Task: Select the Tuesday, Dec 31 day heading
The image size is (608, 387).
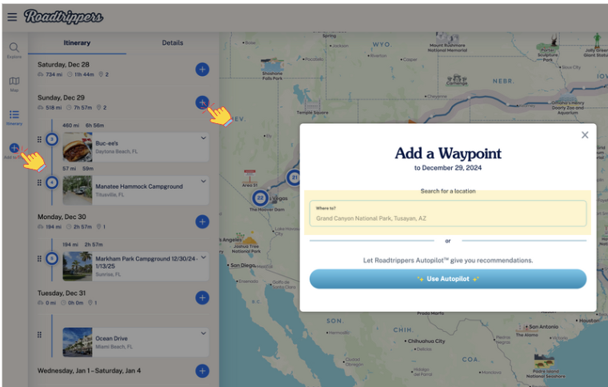Action: click(x=62, y=293)
